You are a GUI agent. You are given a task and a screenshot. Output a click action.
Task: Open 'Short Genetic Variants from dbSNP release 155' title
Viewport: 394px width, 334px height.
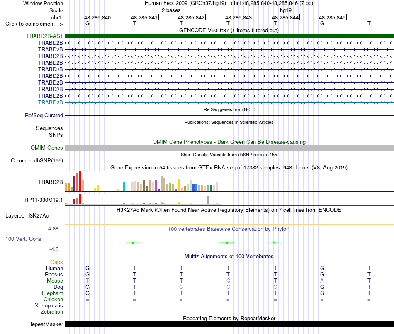(229, 155)
